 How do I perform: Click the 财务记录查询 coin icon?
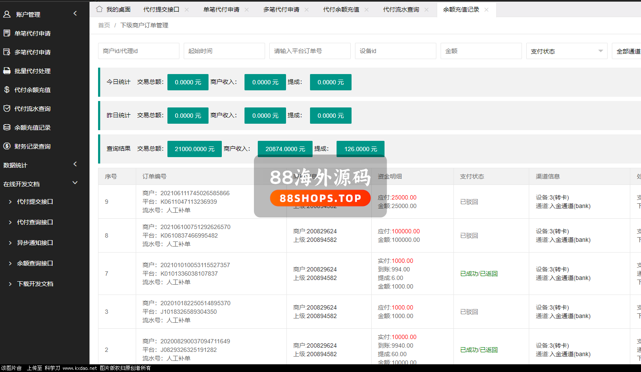(x=7, y=146)
